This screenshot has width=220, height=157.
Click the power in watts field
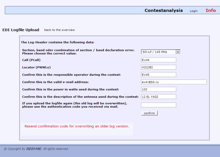tap(158, 89)
